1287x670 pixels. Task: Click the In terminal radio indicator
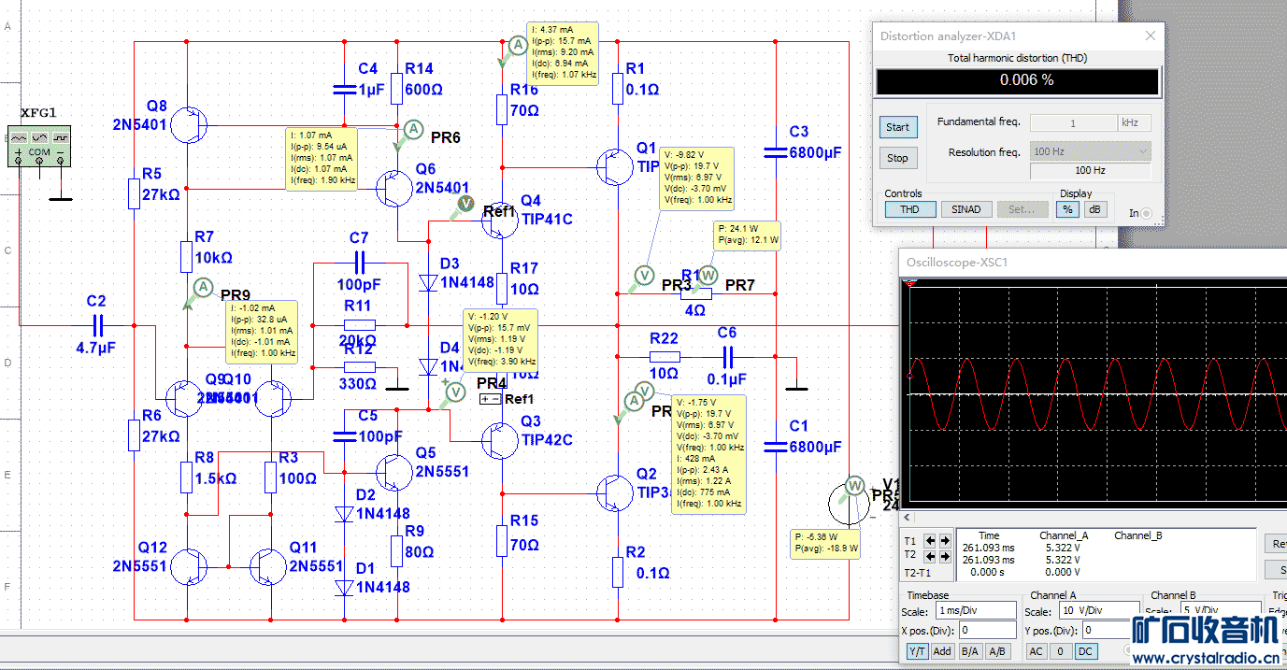point(1146,213)
